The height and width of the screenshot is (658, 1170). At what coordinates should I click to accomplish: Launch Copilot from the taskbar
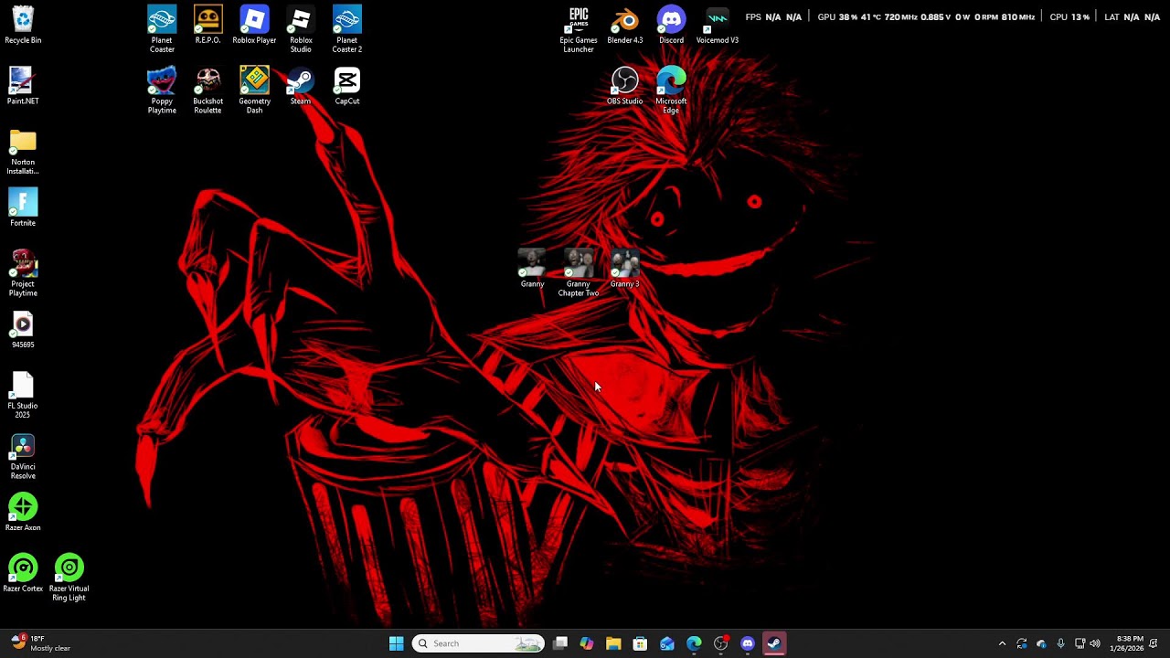[587, 643]
